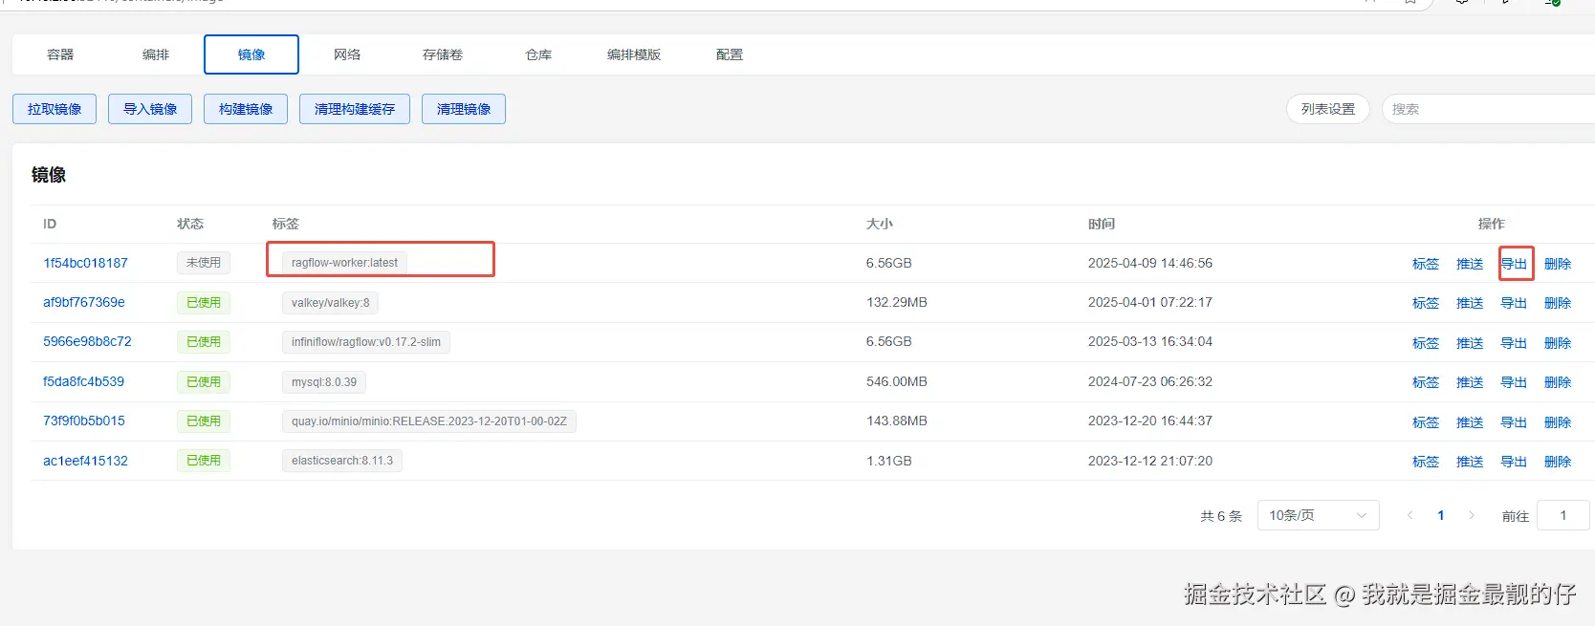The image size is (1595, 626).
Task: Click 删除 for infiniflow/ragflow row
Action: [1558, 343]
